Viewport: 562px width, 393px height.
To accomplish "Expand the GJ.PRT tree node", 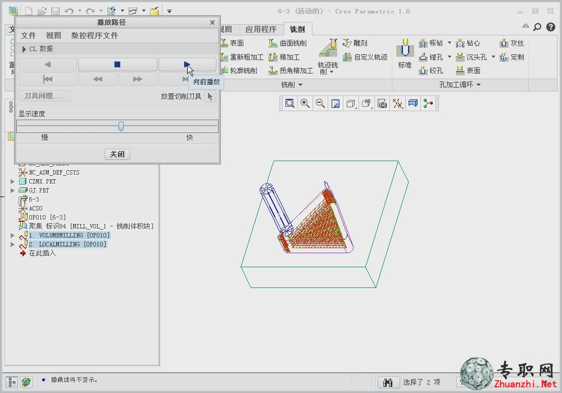I will 12,190.
